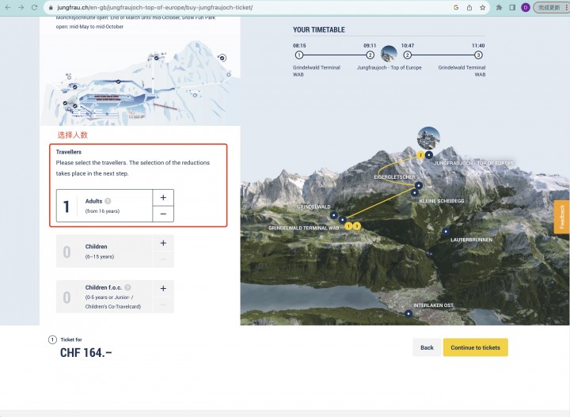Go forward in browser history

[x=21, y=7]
